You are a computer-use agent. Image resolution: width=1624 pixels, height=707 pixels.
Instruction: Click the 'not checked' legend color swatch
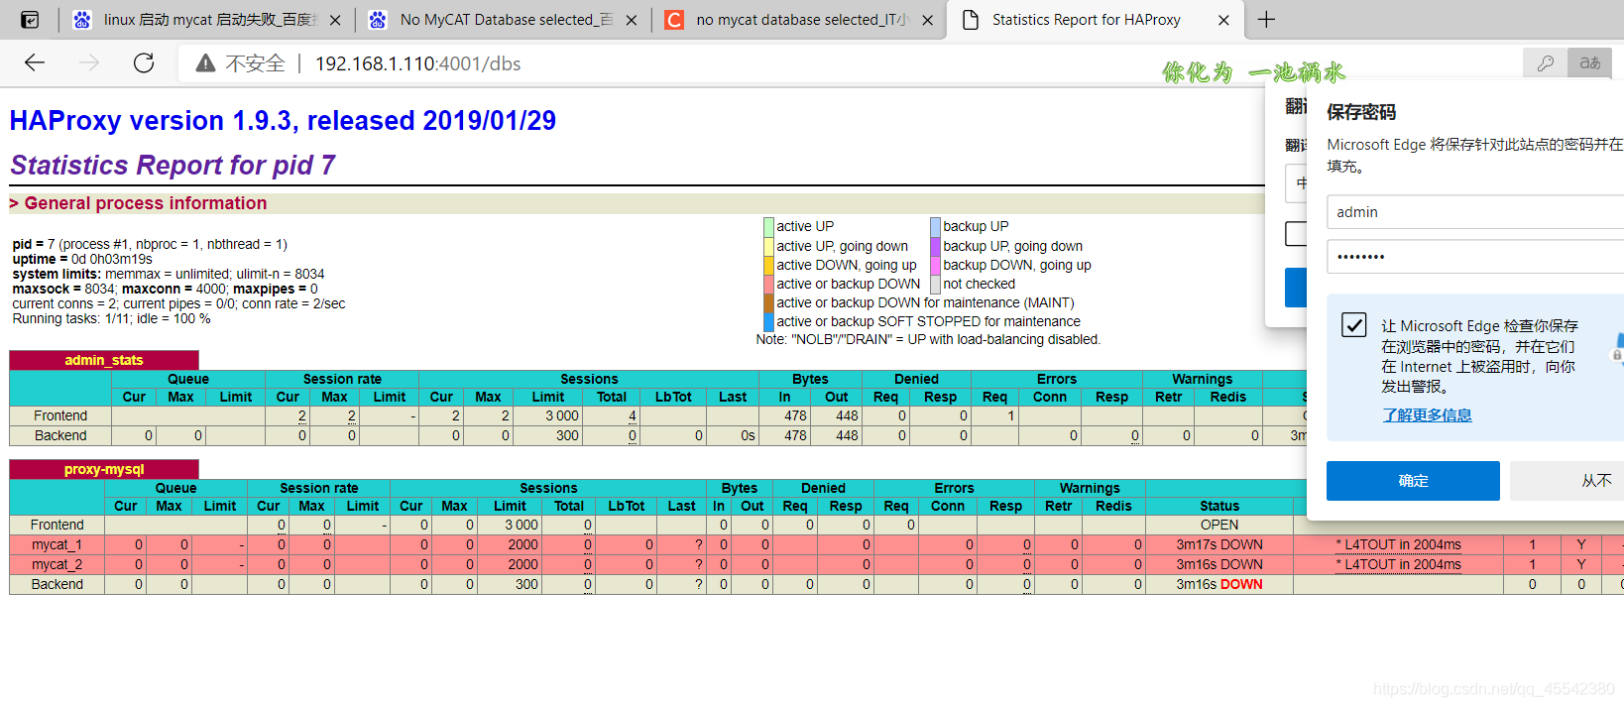tap(935, 284)
